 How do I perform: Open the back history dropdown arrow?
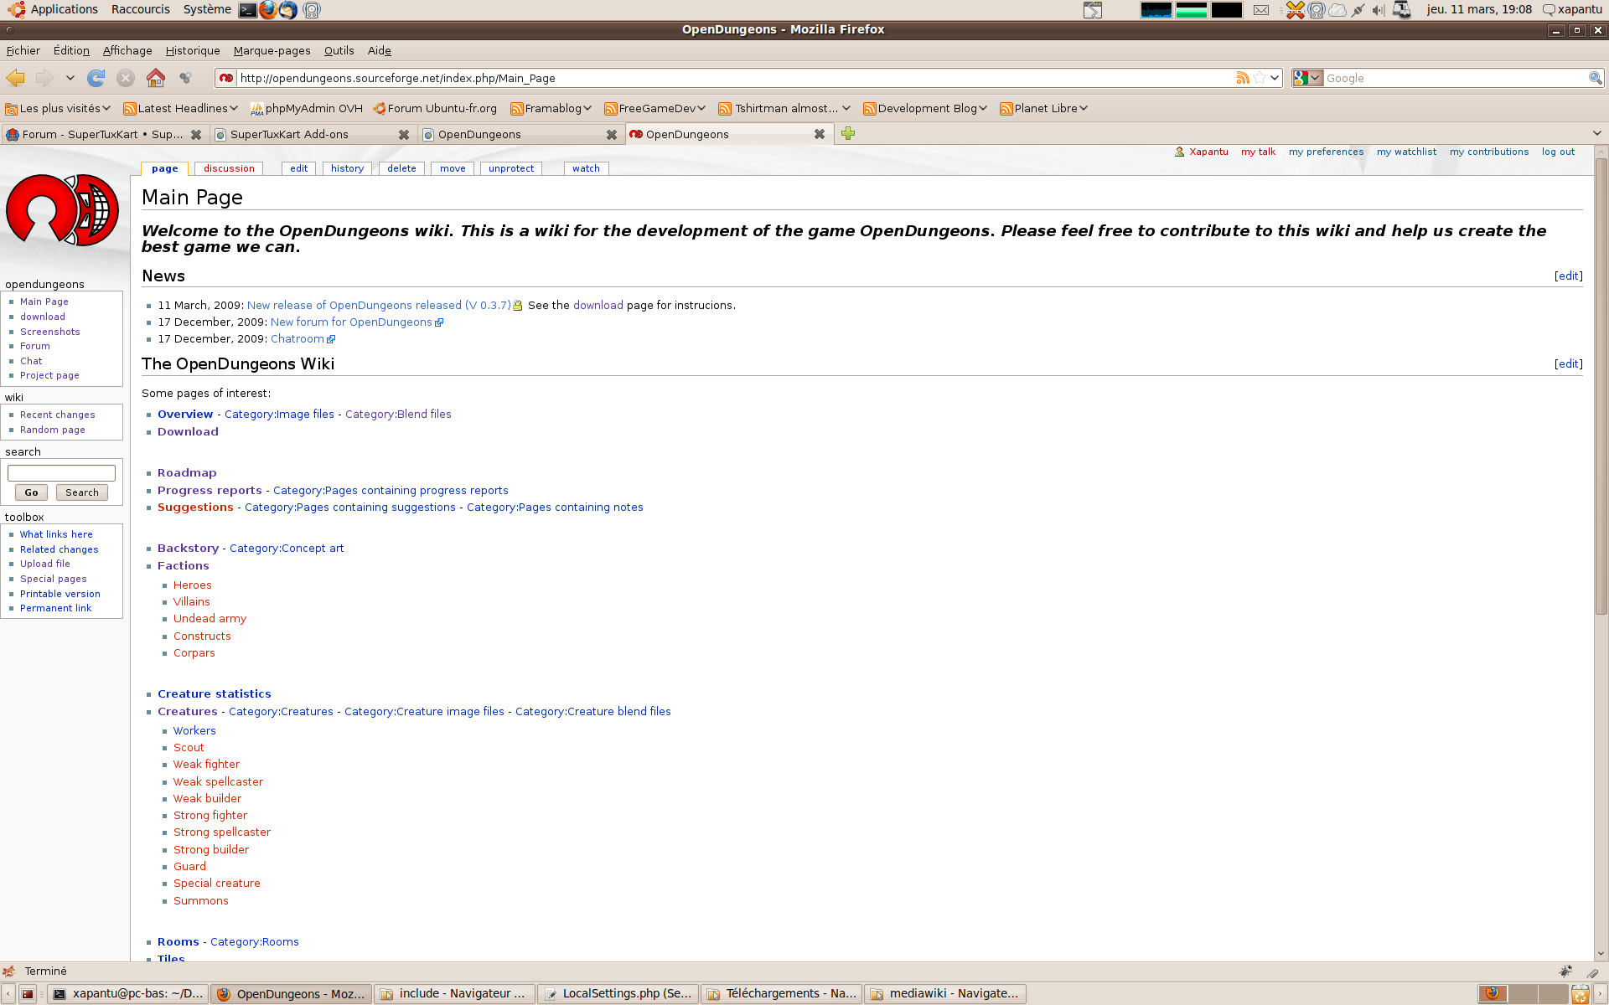tap(70, 78)
